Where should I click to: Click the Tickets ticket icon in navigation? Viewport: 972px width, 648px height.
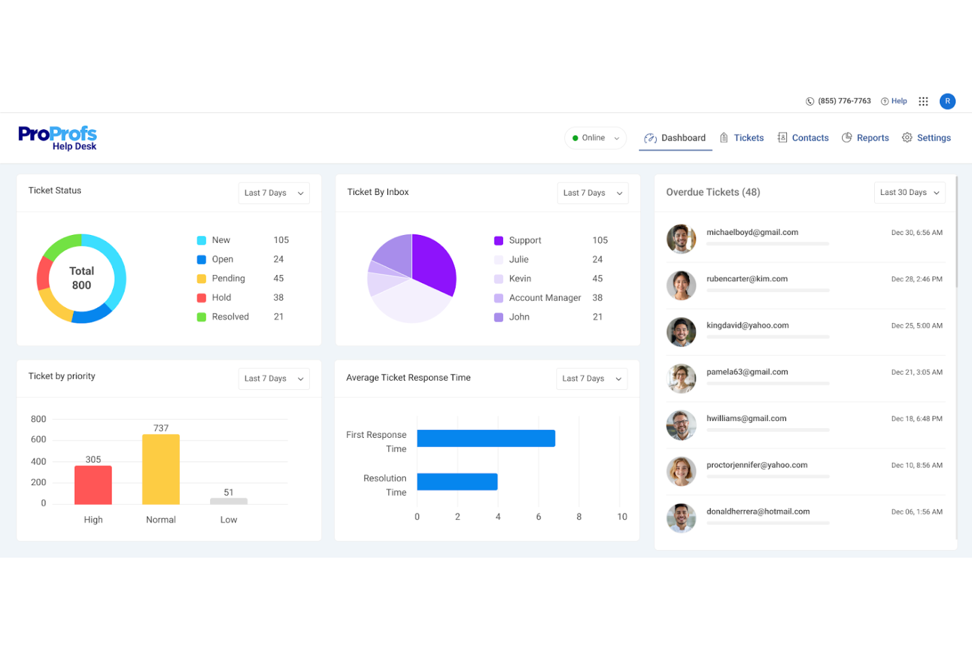click(724, 137)
